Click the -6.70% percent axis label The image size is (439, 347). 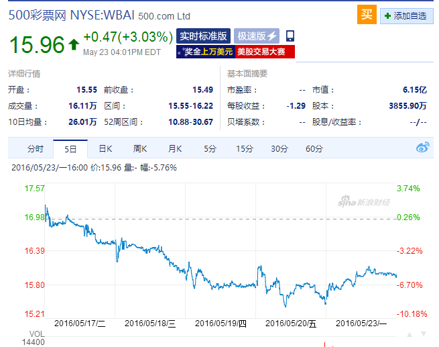[x=410, y=285]
